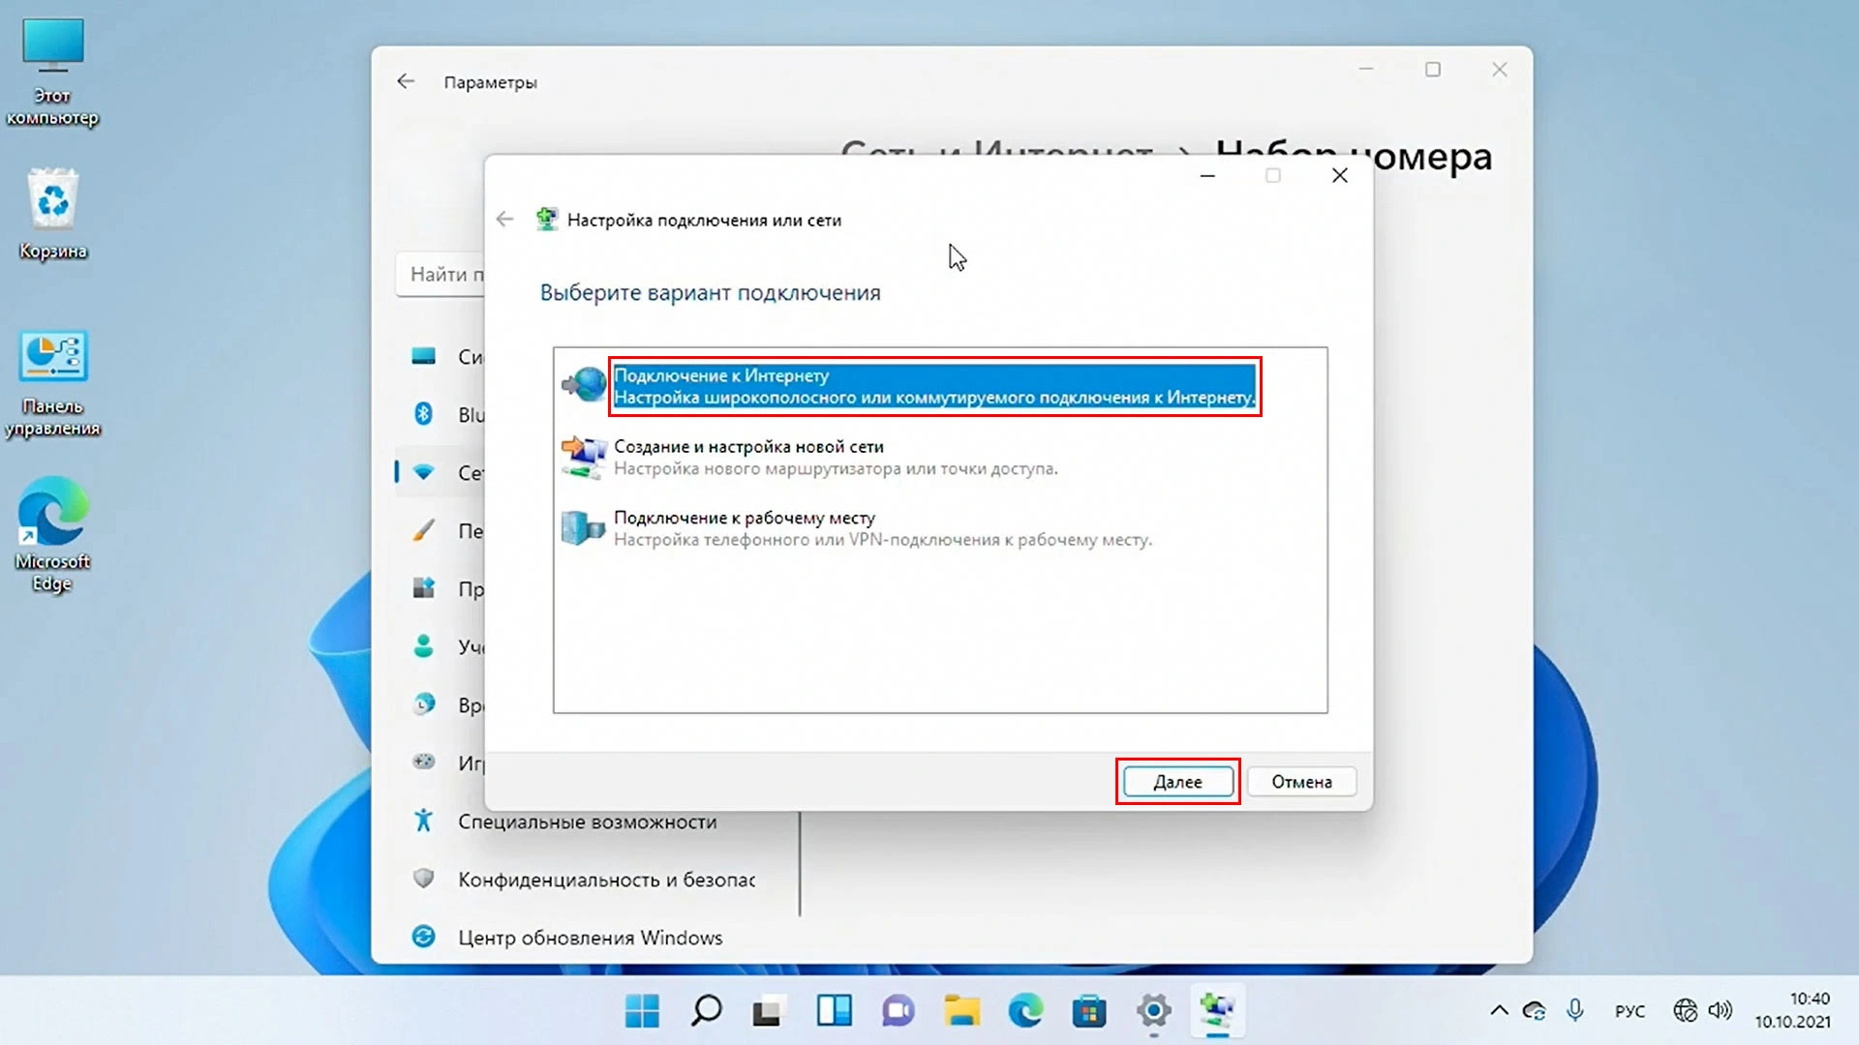Switch input language РУС in the tray
The image size is (1859, 1045).
coord(1630,1011)
